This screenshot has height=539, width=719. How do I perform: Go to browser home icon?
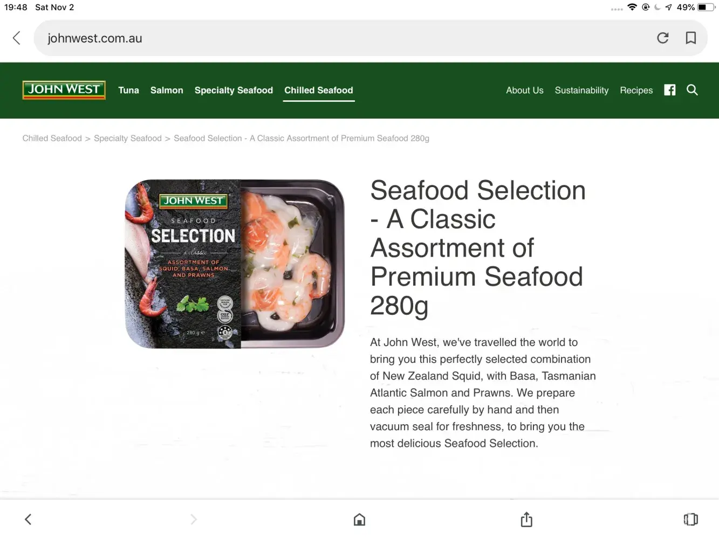click(x=359, y=520)
